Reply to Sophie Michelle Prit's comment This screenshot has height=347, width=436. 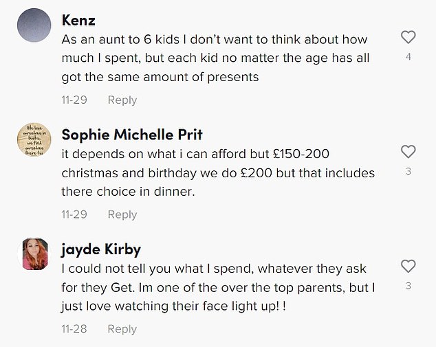point(122,214)
